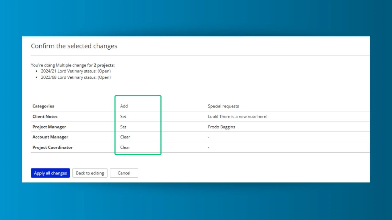Click the Clear action in Project Coordinator row
This screenshot has width=392, height=220.
point(125,147)
